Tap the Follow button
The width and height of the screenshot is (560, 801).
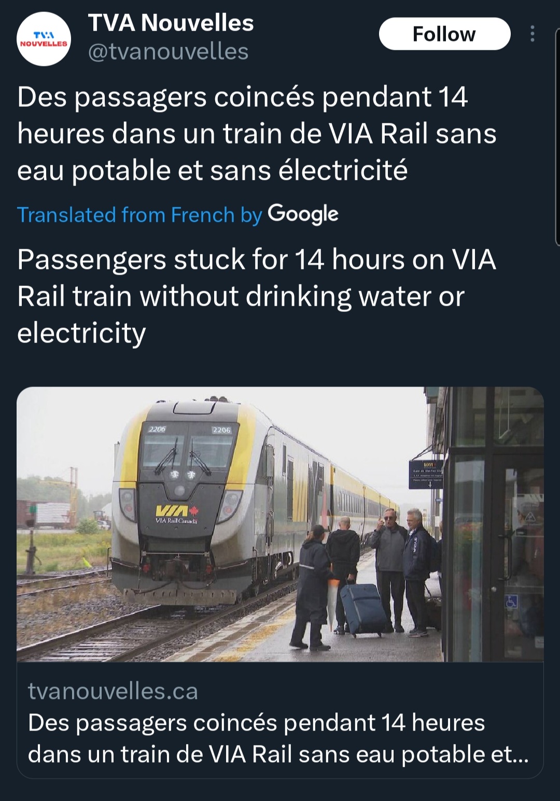[444, 34]
